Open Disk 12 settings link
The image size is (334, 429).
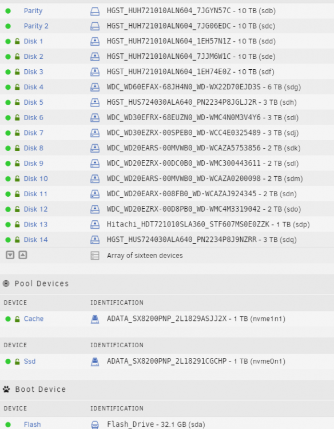click(36, 209)
